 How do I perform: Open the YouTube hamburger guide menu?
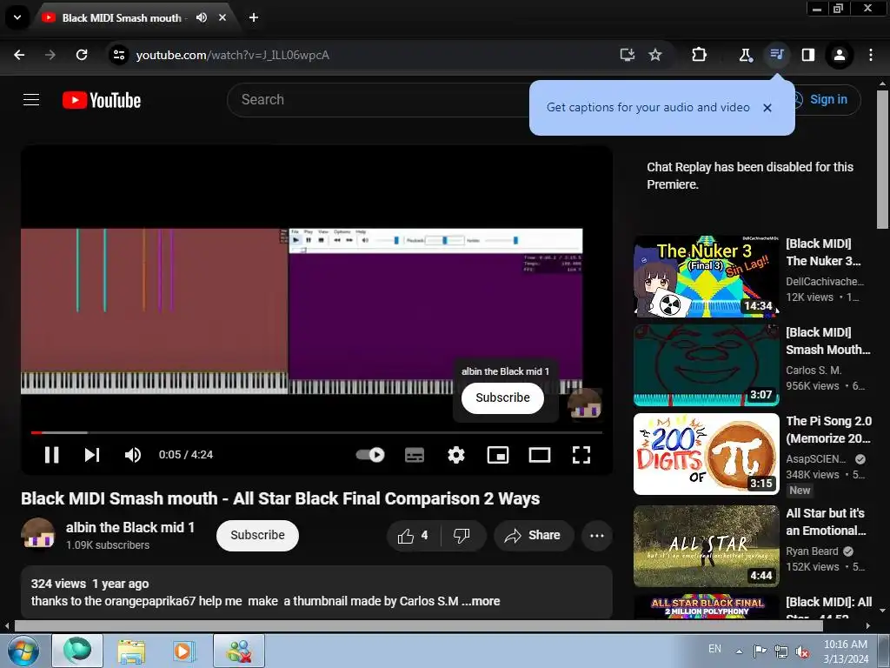click(31, 100)
